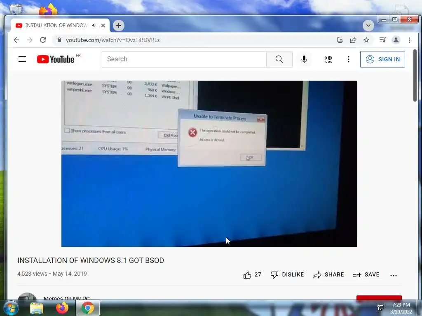Image resolution: width=422 pixels, height=316 pixels.
Task: Open the Chrome profile avatar
Action: [396, 40]
